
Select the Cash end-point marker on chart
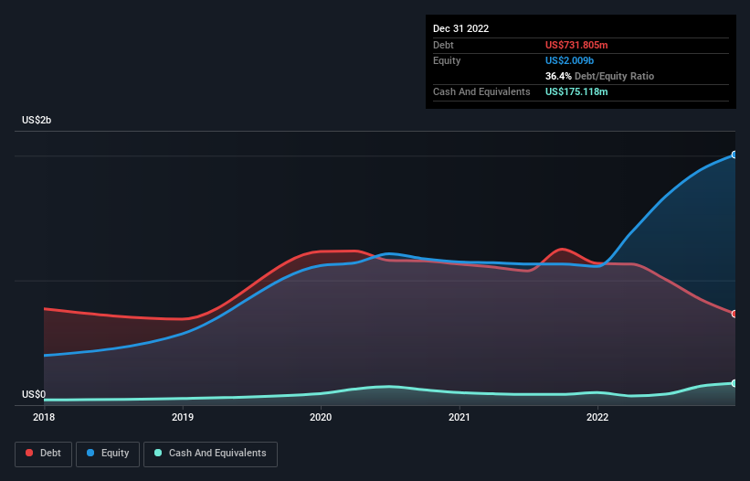tap(734, 383)
